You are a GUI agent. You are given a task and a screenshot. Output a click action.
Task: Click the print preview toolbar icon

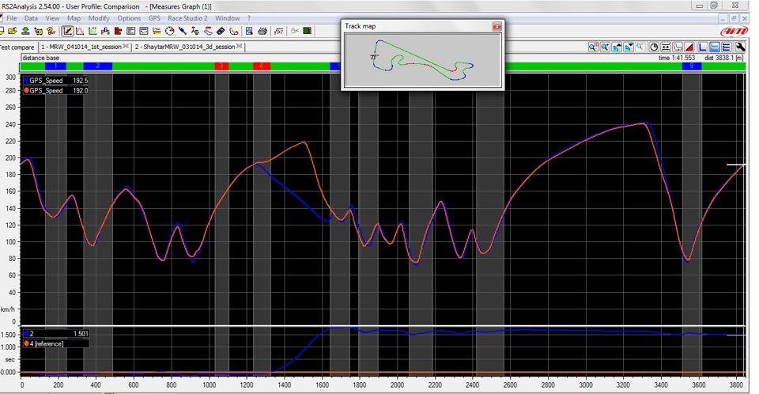click(x=249, y=31)
